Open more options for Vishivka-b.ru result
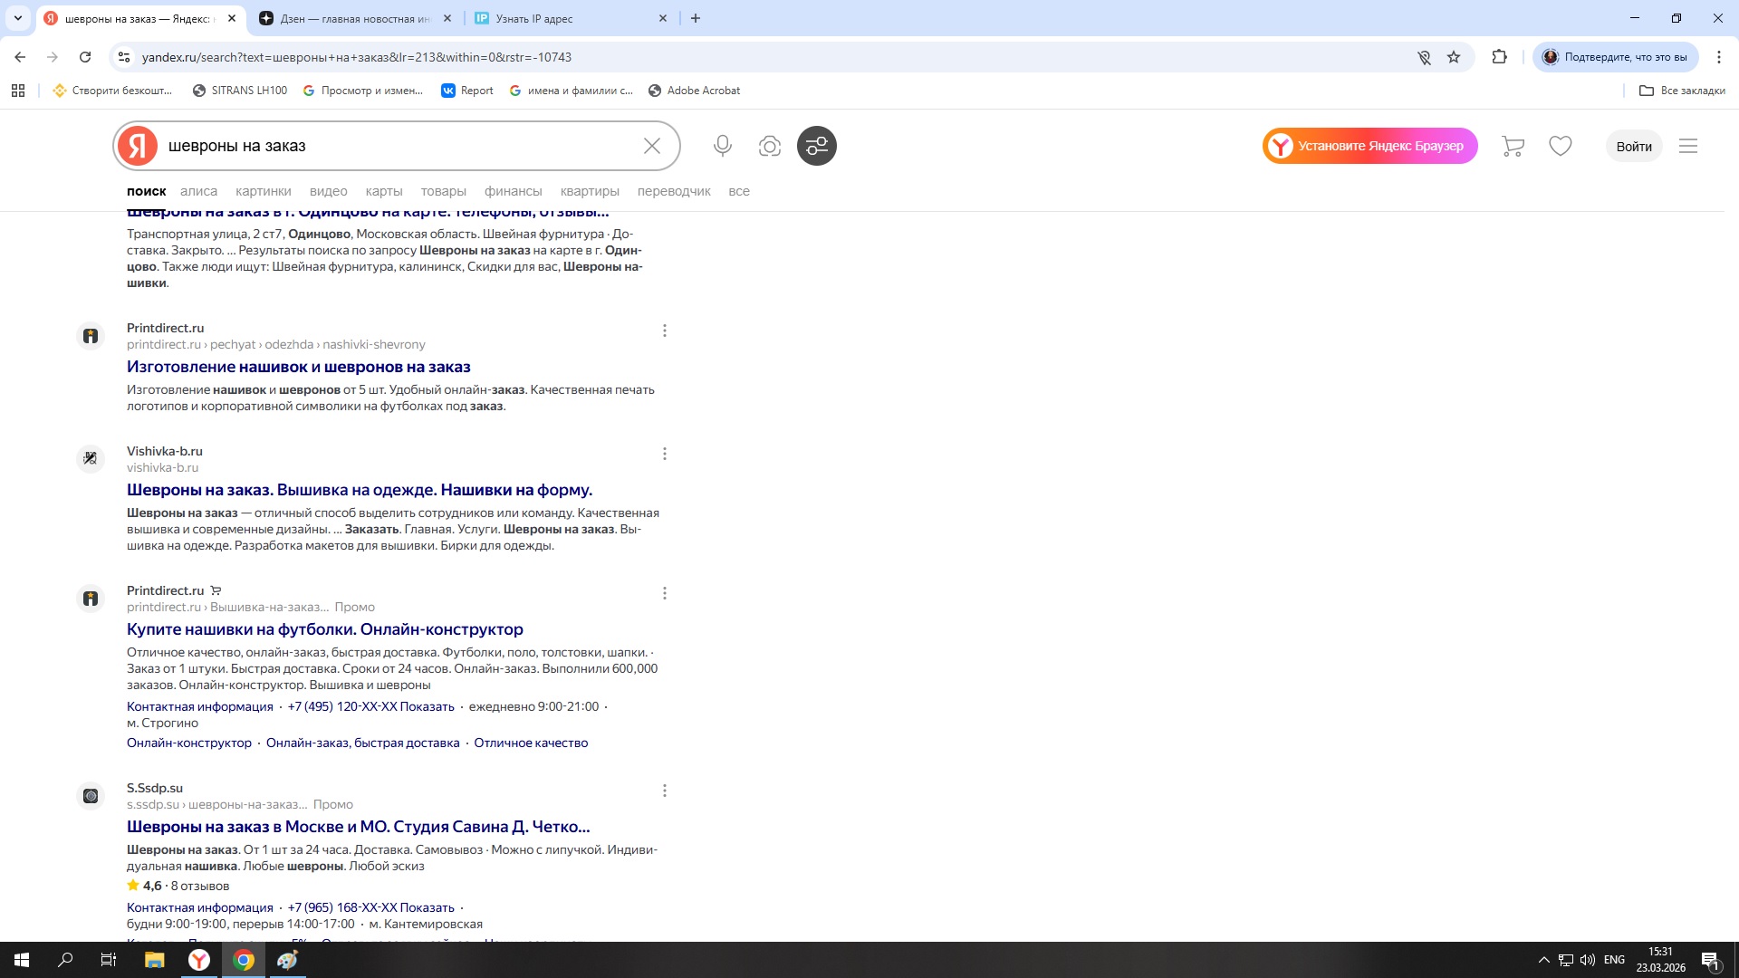1739x978 pixels. point(664,454)
